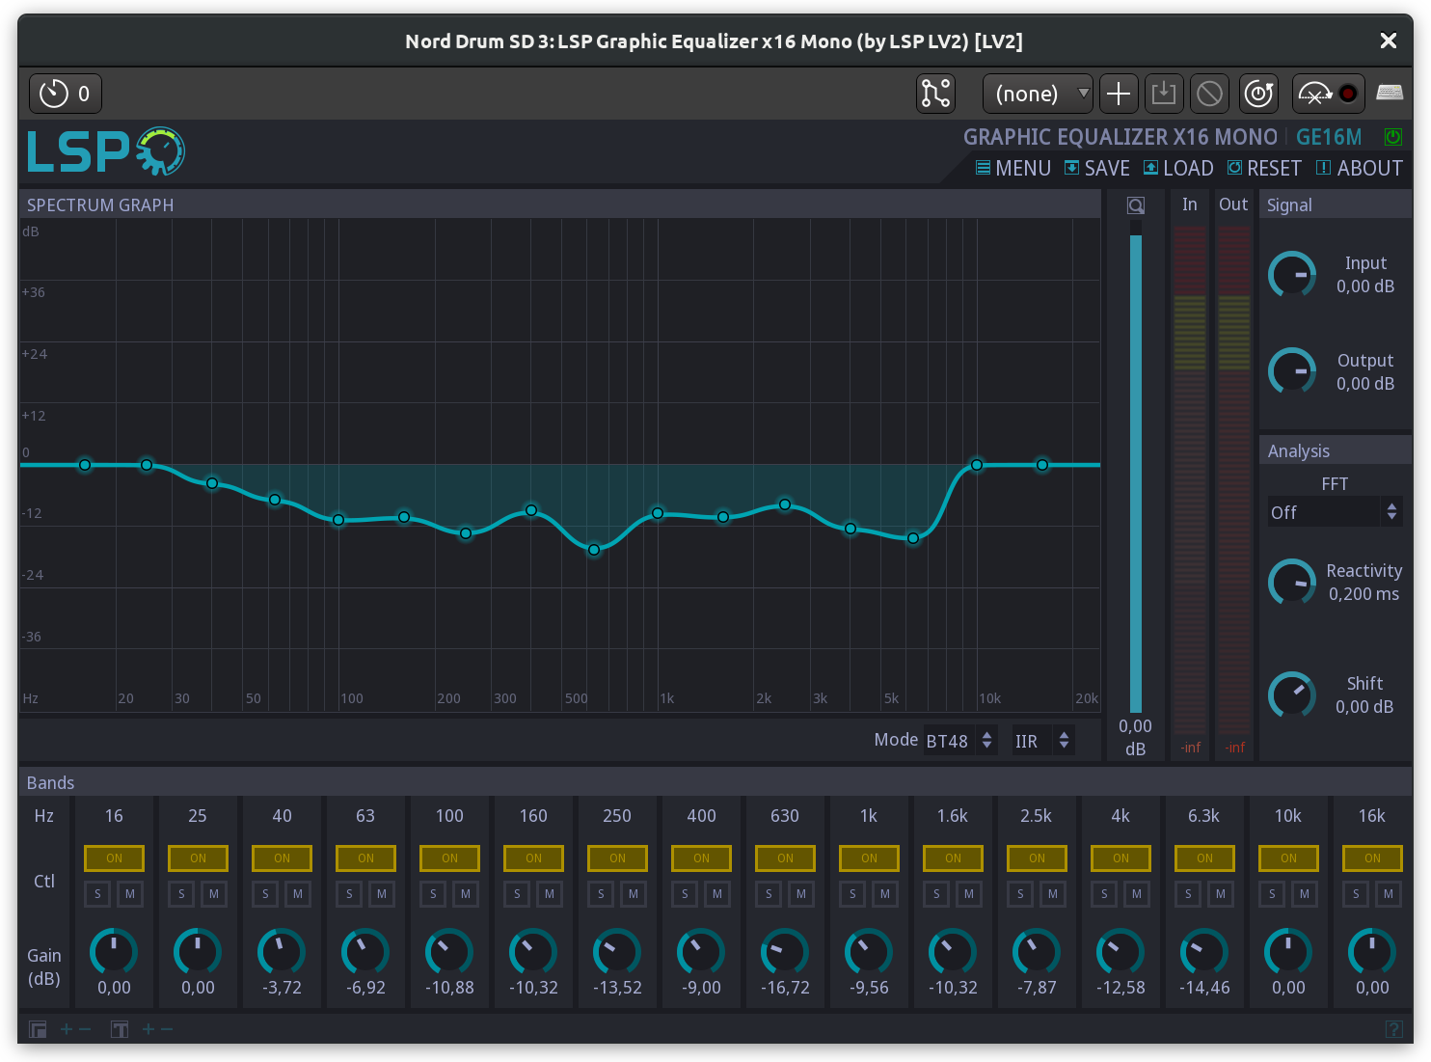Click the stepper arrows beside IIR
This screenshot has width=1431, height=1062.
pos(1064,741)
